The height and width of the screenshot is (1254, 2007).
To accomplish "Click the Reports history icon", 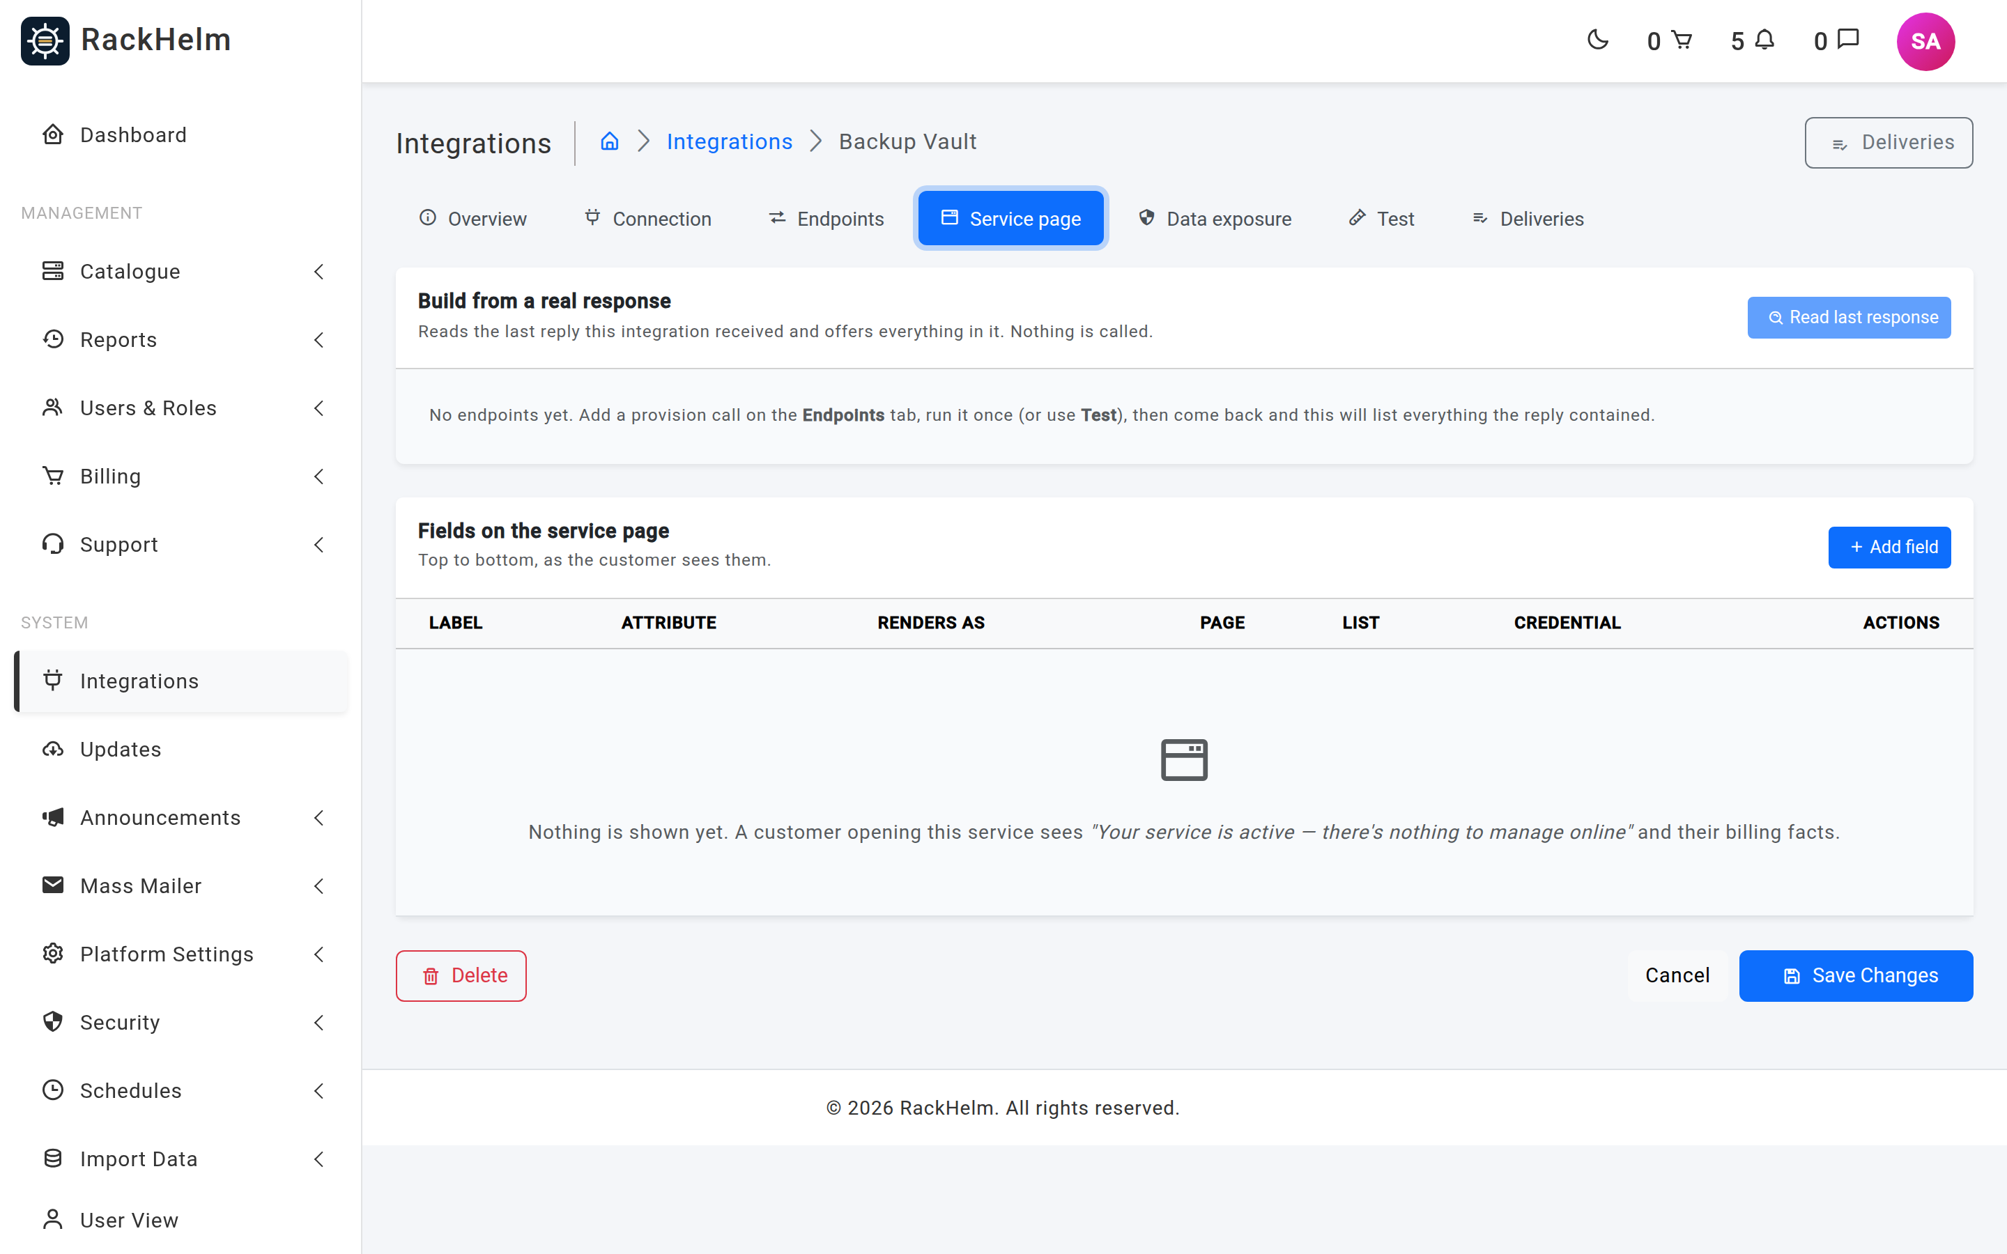I will (53, 339).
